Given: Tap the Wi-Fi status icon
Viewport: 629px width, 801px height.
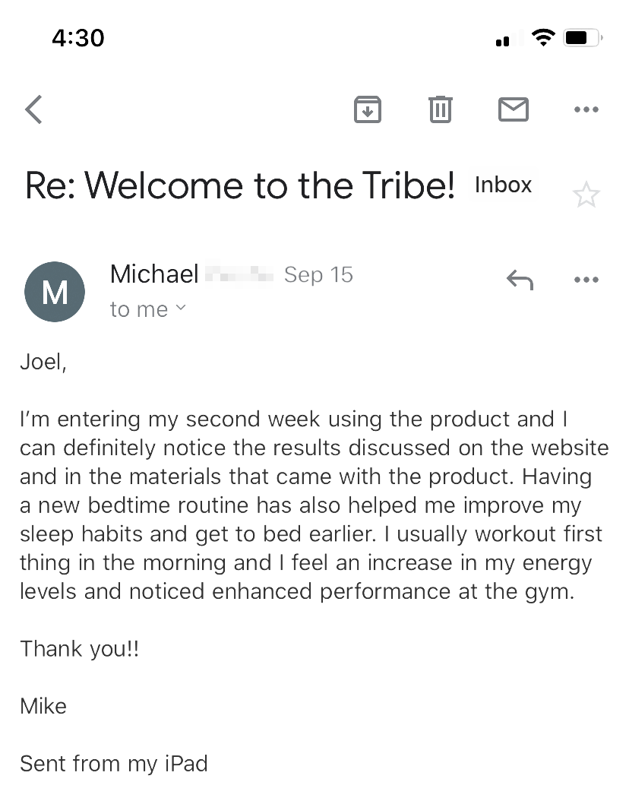Looking at the screenshot, I should point(543,37).
